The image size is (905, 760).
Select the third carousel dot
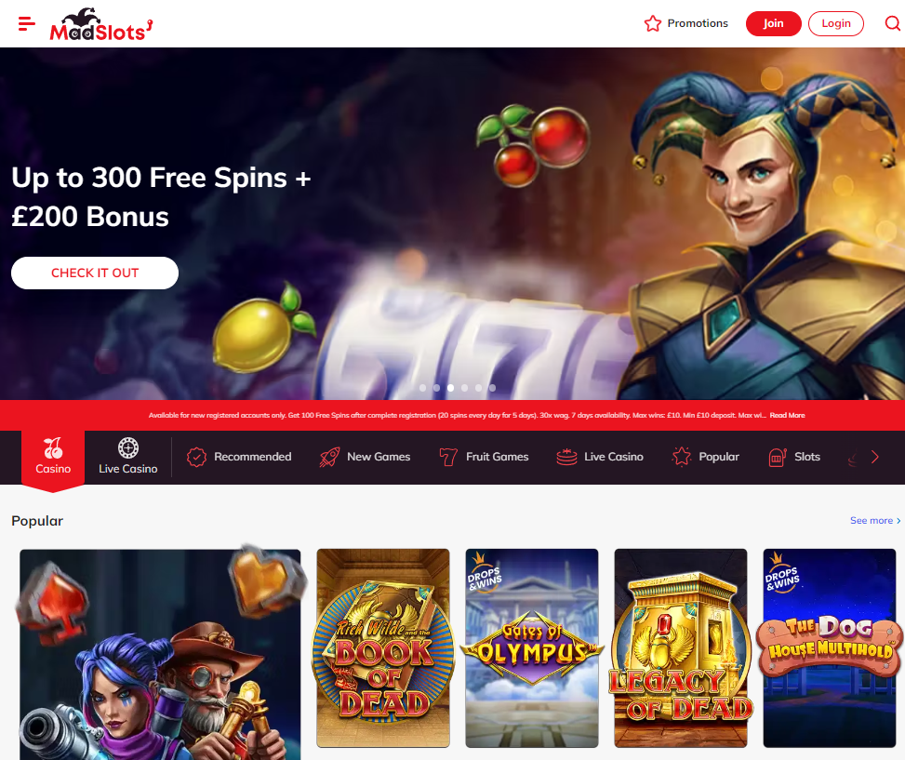451,388
